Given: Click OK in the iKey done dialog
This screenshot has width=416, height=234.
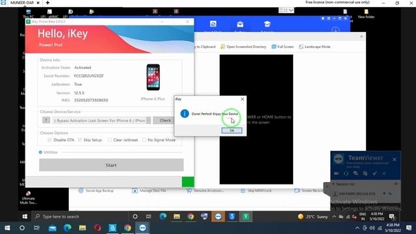Looking at the screenshot, I should [231, 131].
